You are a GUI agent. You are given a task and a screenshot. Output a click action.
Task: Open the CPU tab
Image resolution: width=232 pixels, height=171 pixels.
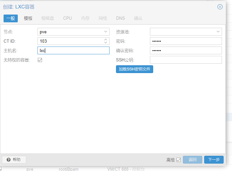pyautogui.click(x=68, y=18)
